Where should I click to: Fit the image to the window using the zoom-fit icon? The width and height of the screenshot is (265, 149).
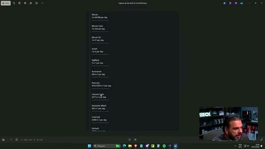coord(130,140)
